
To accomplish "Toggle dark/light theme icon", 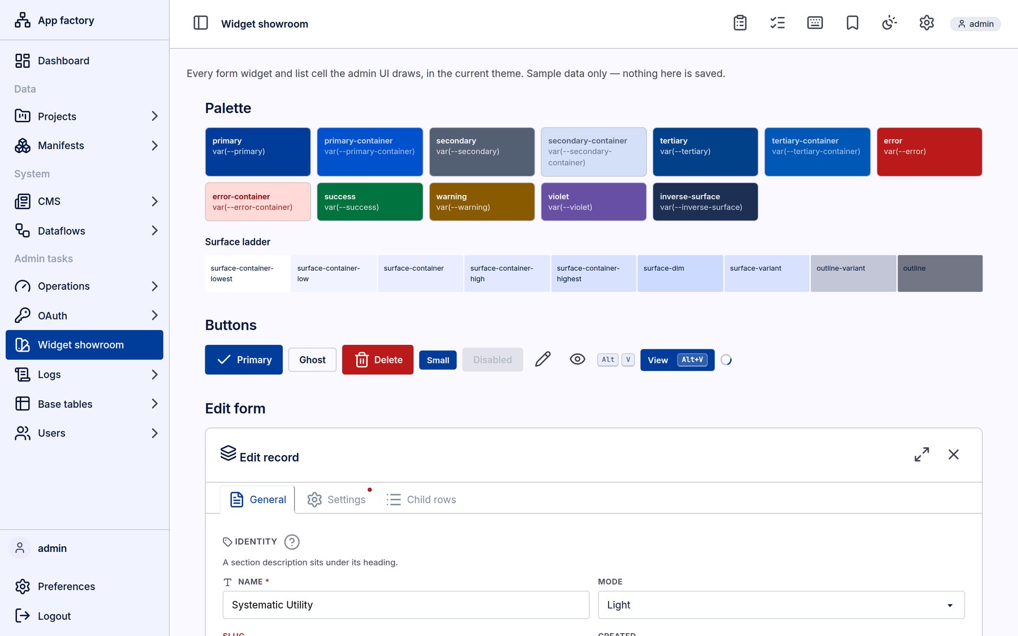I will pos(889,23).
